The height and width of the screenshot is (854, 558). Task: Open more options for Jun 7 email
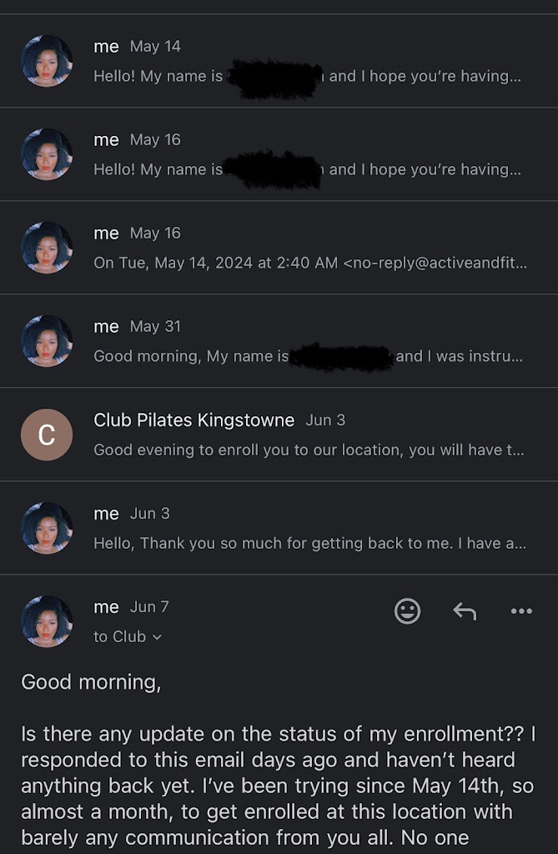[x=521, y=611]
